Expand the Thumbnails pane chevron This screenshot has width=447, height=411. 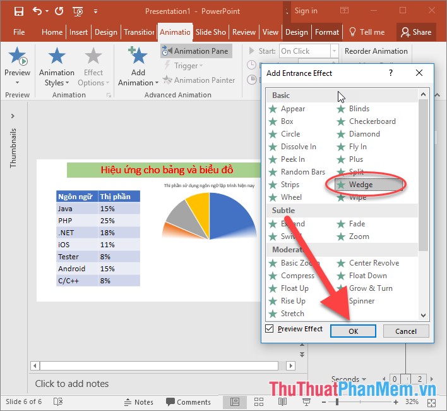pyautogui.click(x=13, y=116)
